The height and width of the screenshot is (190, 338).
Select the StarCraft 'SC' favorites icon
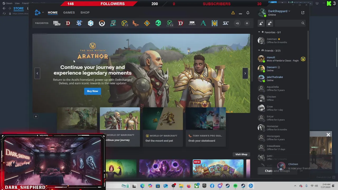(x=226, y=23)
